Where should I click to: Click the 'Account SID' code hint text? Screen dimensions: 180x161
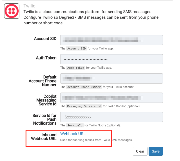77,48
